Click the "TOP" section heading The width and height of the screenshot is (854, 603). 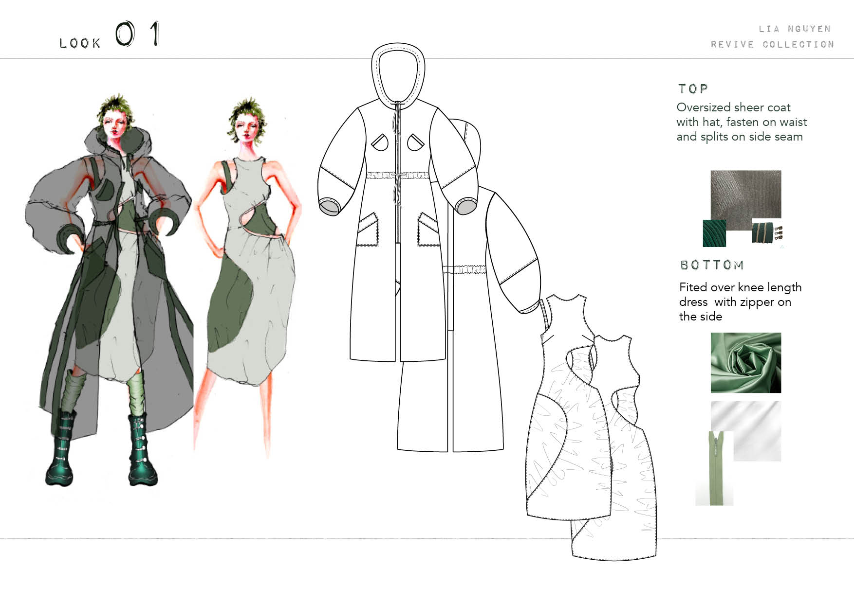tap(693, 89)
